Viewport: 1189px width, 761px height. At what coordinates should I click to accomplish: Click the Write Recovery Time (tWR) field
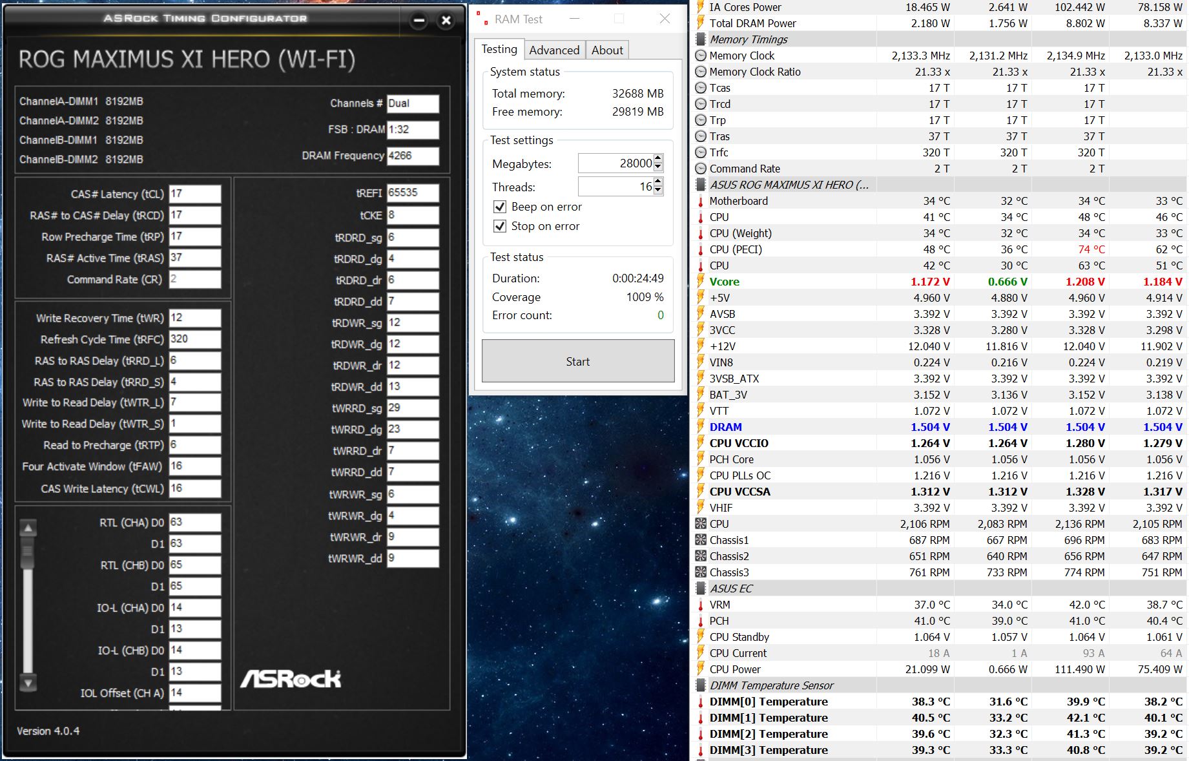tap(195, 318)
